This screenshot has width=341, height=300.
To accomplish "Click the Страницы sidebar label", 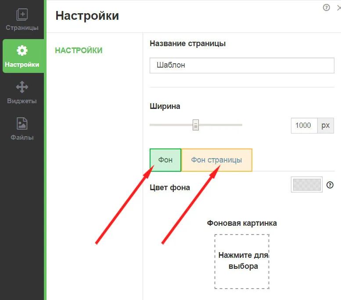I will [x=22, y=28].
